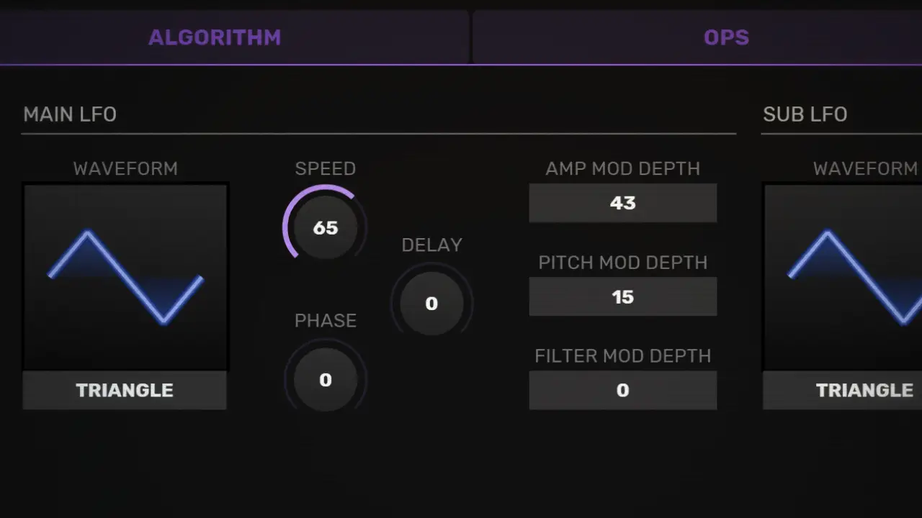922x518 pixels.
Task: Click the AMP MOD DEPTH label
Action: pos(623,168)
